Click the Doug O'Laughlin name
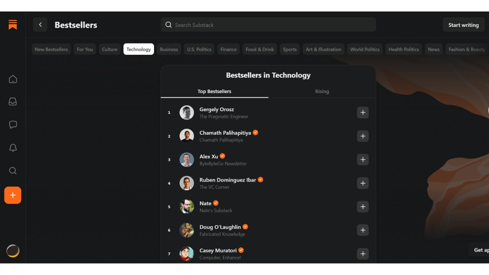489x275 pixels. 220,227
